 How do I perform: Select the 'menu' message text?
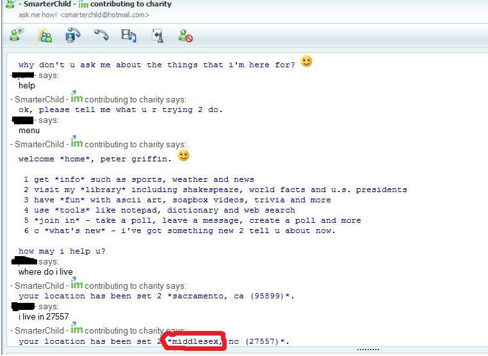29,131
